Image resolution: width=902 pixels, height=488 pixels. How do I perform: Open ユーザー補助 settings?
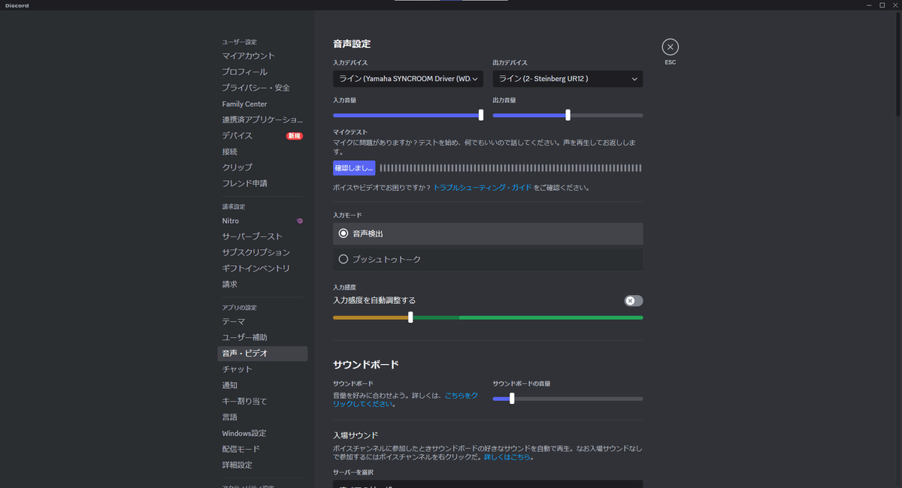[262, 337]
